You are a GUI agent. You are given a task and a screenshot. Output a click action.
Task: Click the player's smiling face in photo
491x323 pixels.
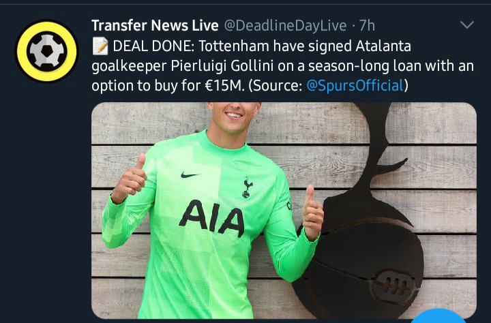(x=234, y=117)
